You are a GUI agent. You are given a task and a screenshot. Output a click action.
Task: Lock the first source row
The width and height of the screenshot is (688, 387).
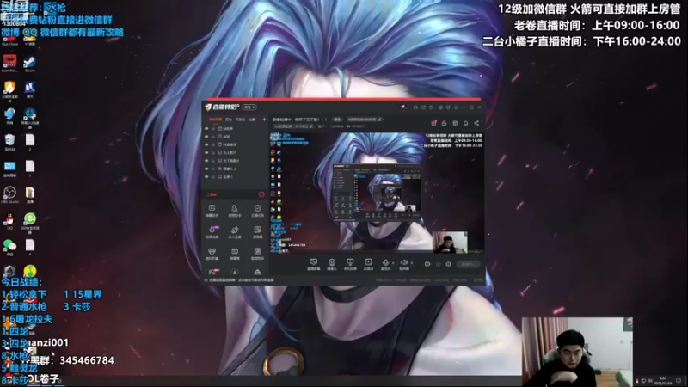[213, 128]
